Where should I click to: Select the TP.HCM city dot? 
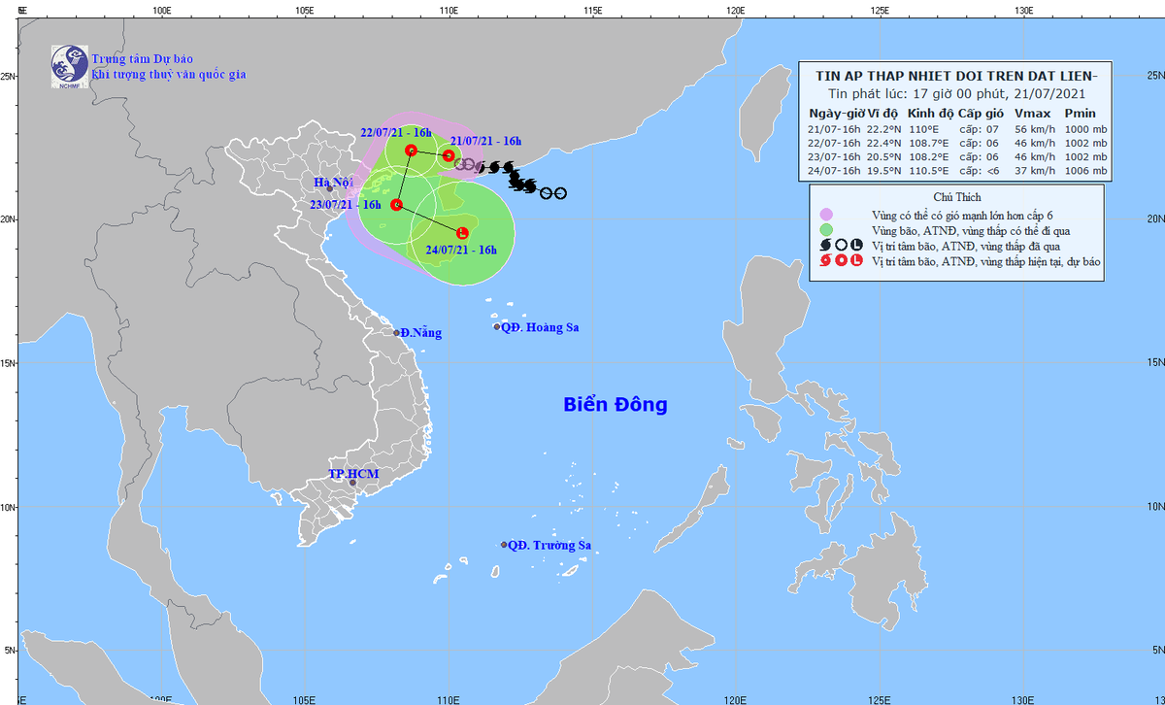[352, 483]
